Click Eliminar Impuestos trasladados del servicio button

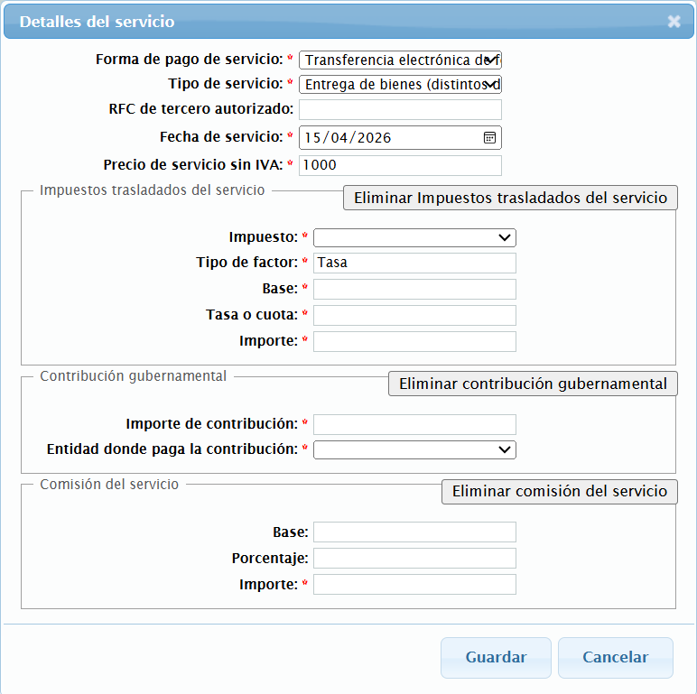coord(510,198)
